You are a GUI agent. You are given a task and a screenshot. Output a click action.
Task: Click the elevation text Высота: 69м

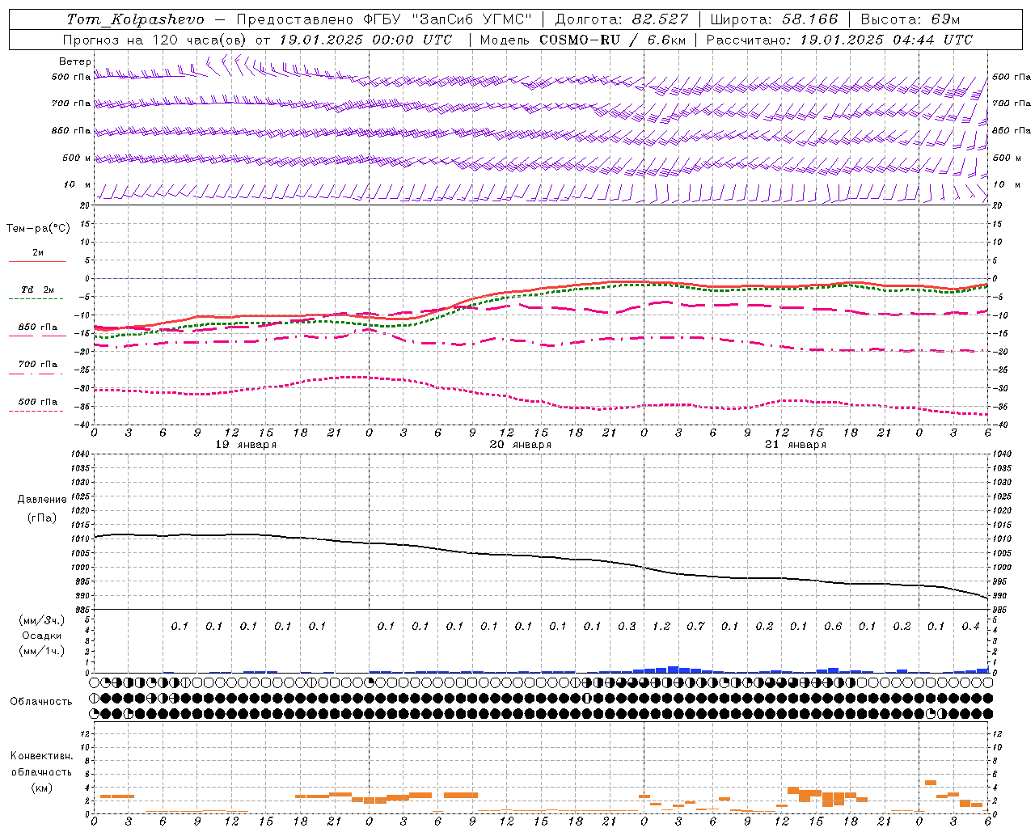(x=910, y=19)
